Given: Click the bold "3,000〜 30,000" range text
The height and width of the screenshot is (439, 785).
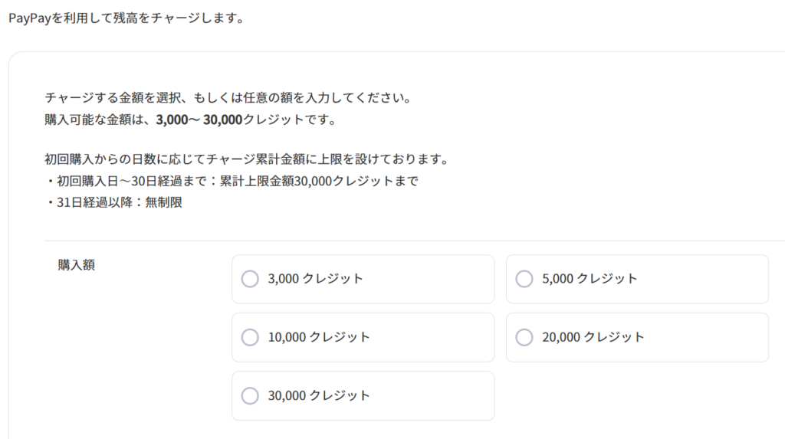Looking at the screenshot, I should click(x=199, y=120).
